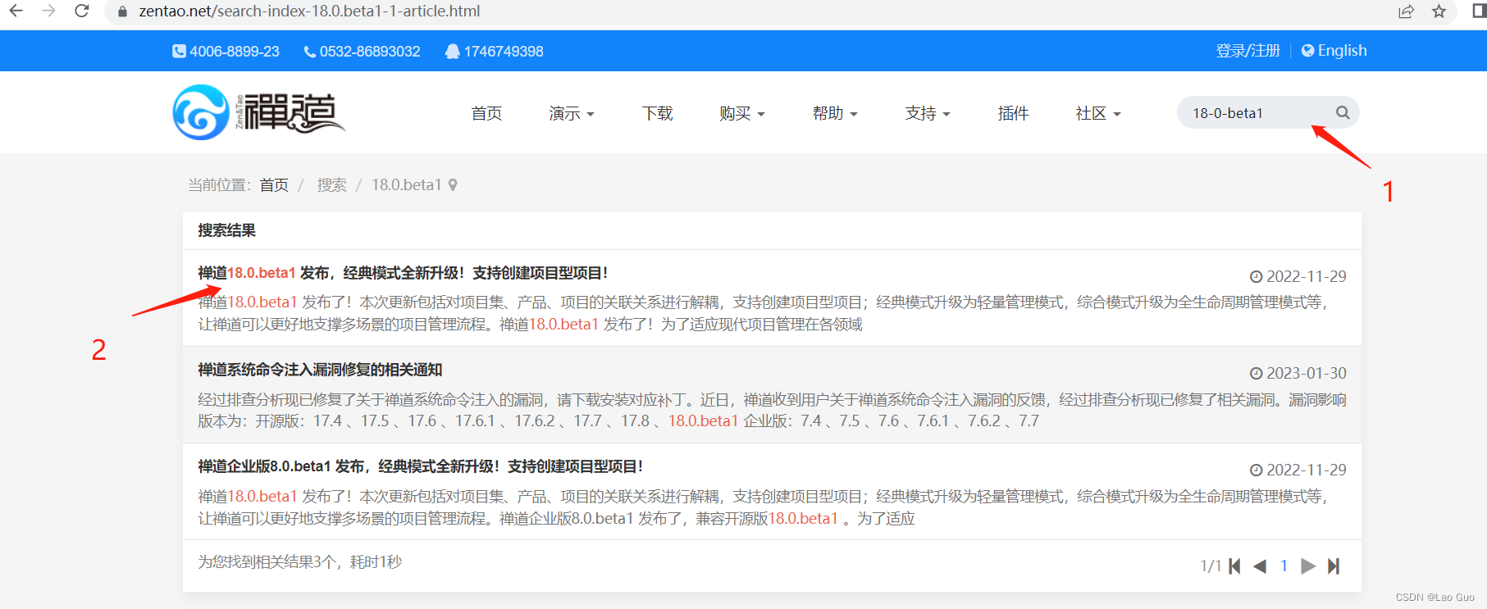Click the ZenTao swirl logo

pyautogui.click(x=201, y=112)
